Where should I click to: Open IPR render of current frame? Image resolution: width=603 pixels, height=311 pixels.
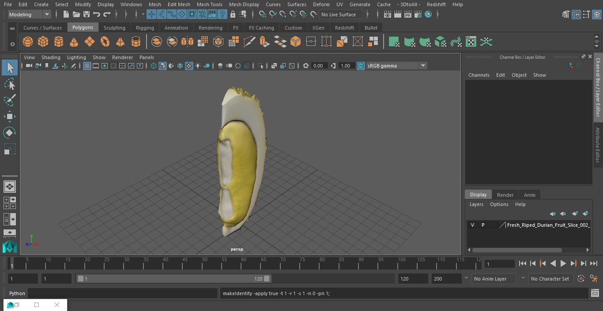pyautogui.click(x=407, y=15)
